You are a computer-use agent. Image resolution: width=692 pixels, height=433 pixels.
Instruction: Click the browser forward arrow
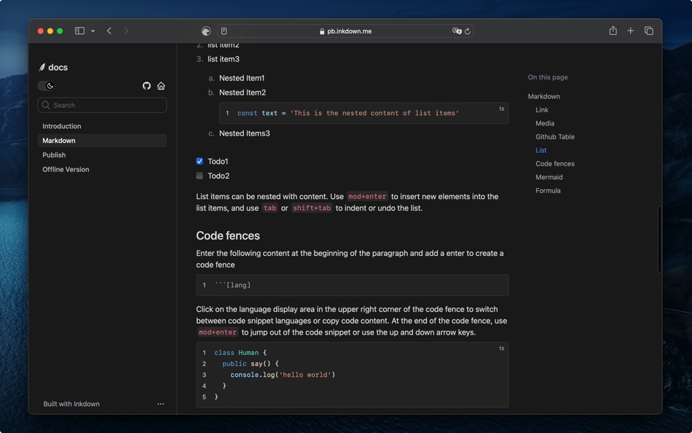[x=126, y=31]
